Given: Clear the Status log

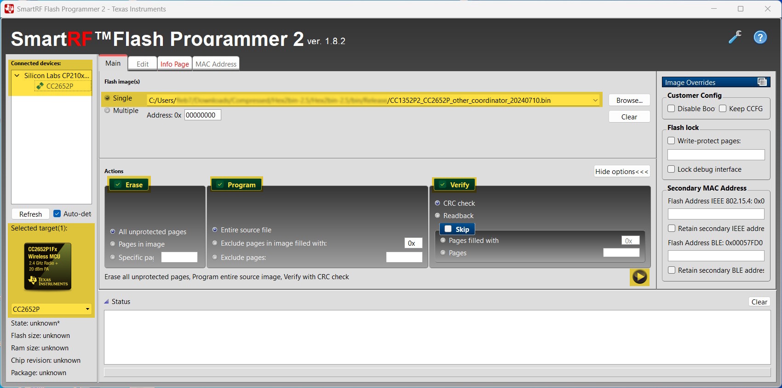Looking at the screenshot, I should [x=759, y=302].
